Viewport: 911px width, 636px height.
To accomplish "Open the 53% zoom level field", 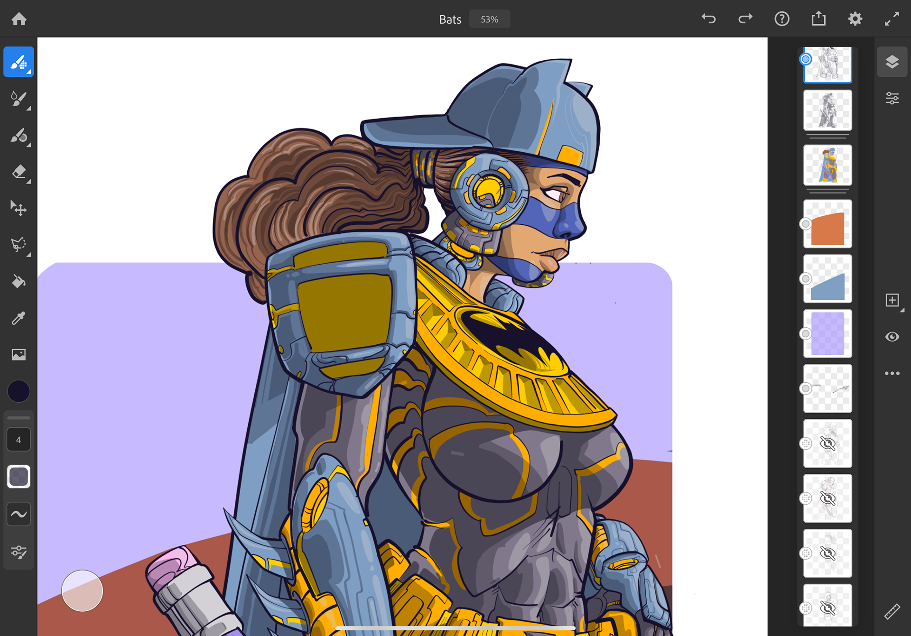I will pyautogui.click(x=489, y=19).
